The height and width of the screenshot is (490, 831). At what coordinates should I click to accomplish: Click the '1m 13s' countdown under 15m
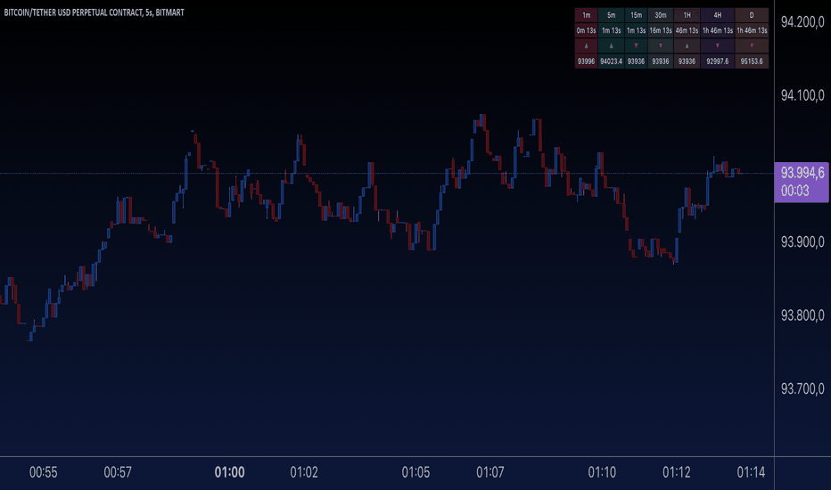coord(636,30)
